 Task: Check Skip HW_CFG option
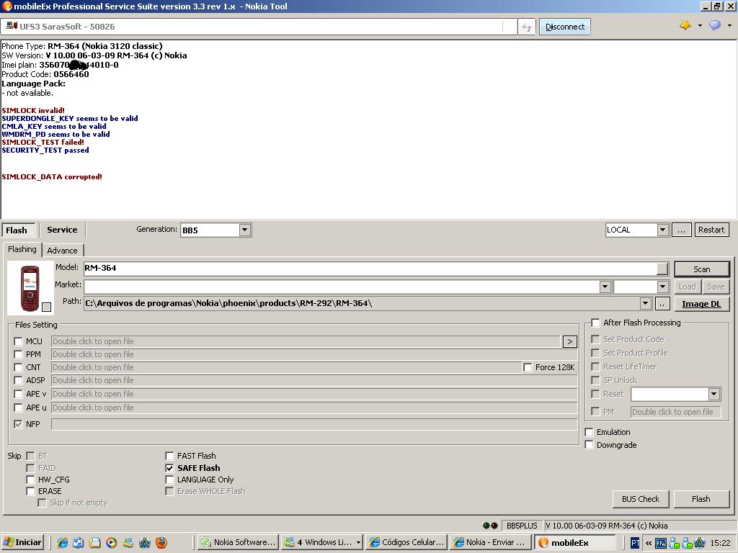point(30,480)
